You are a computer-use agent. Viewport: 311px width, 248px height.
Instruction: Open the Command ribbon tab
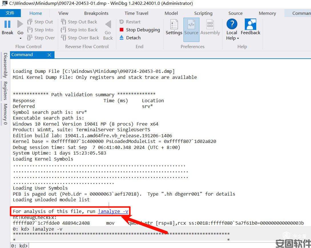[298, 13]
